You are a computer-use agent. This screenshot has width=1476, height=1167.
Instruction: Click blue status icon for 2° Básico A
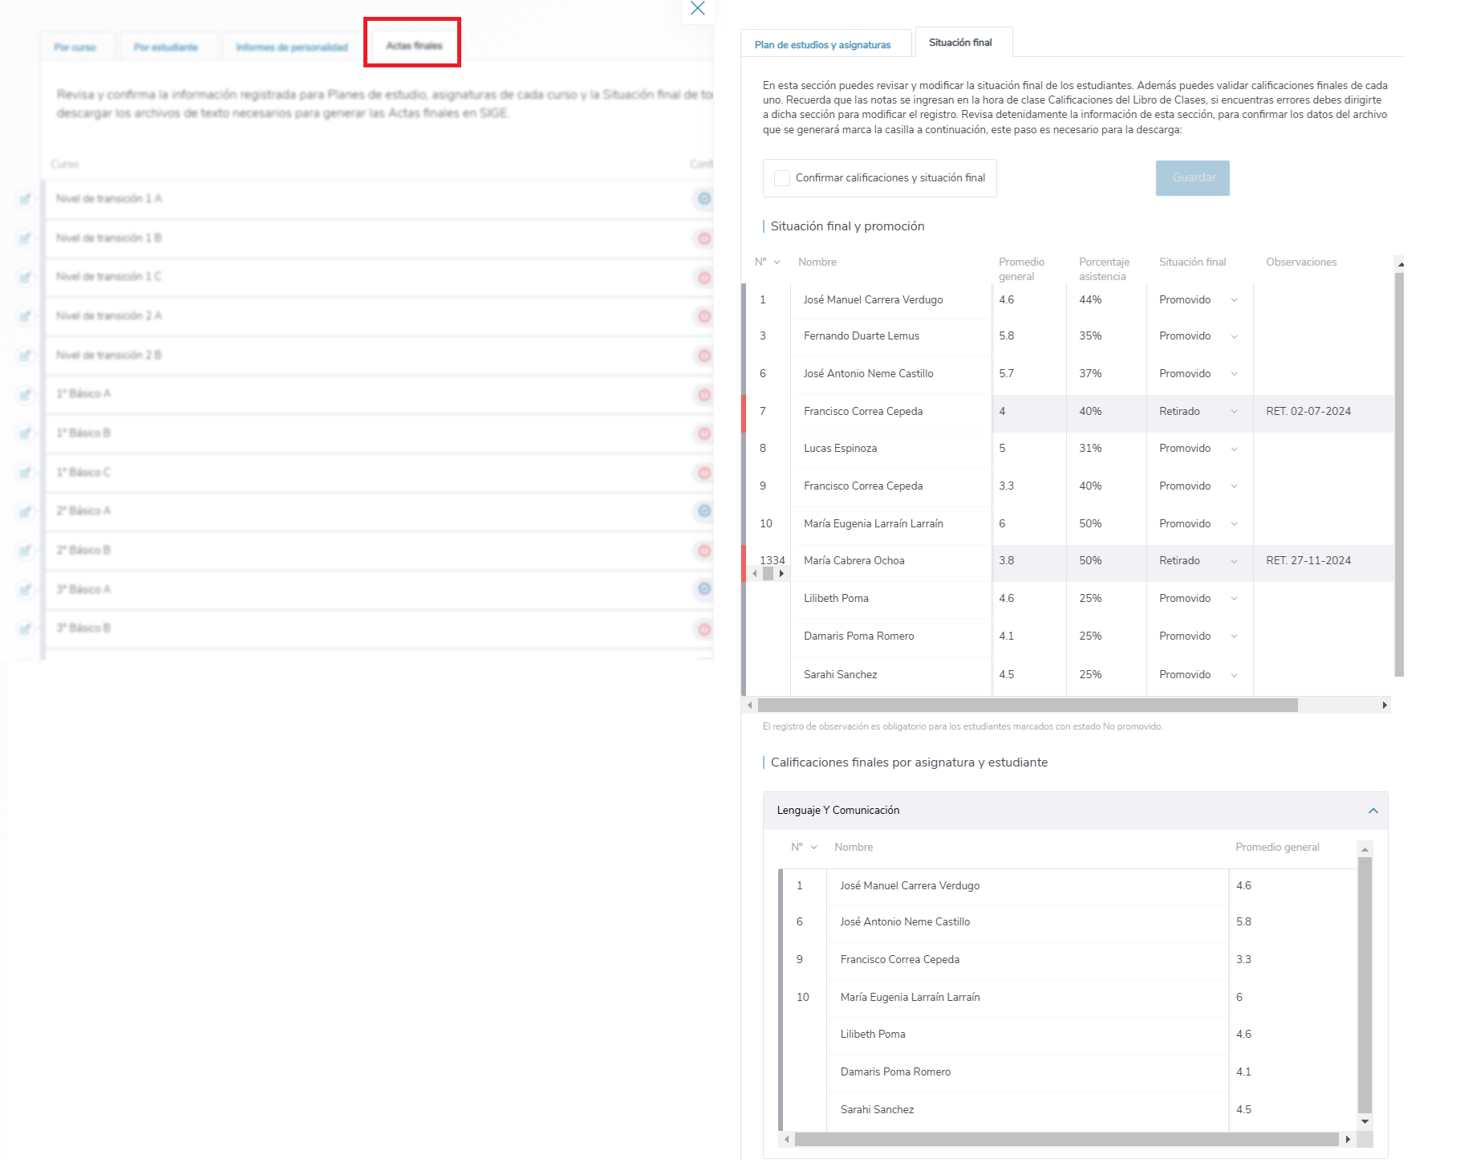pyautogui.click(x=704, y=510)
